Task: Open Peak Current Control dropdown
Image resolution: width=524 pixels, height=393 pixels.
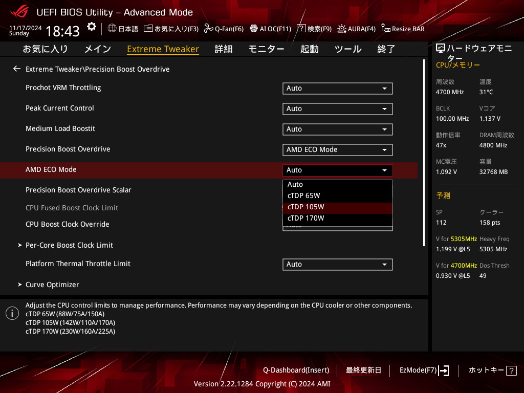Action: pyautogui.click(x=338, y=108)
